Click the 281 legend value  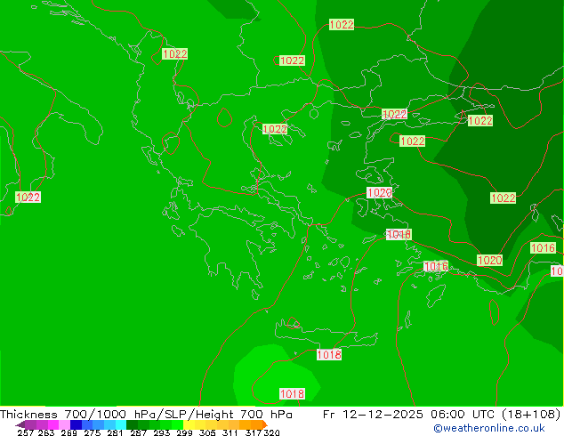point(115,432)
